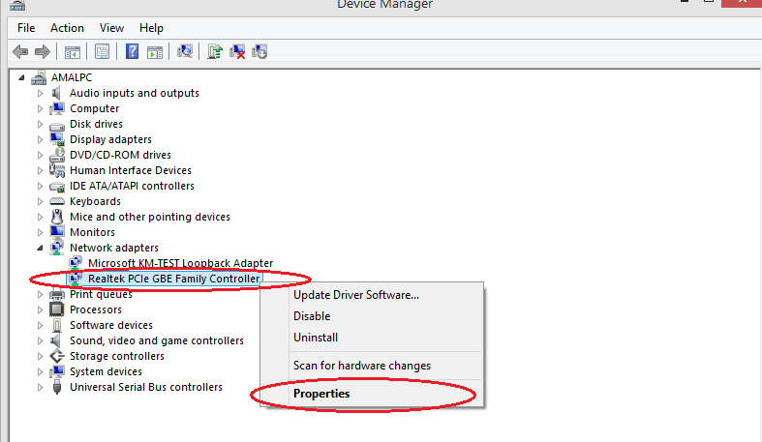Click the Print queues printer icon

(x=57, y=294)
